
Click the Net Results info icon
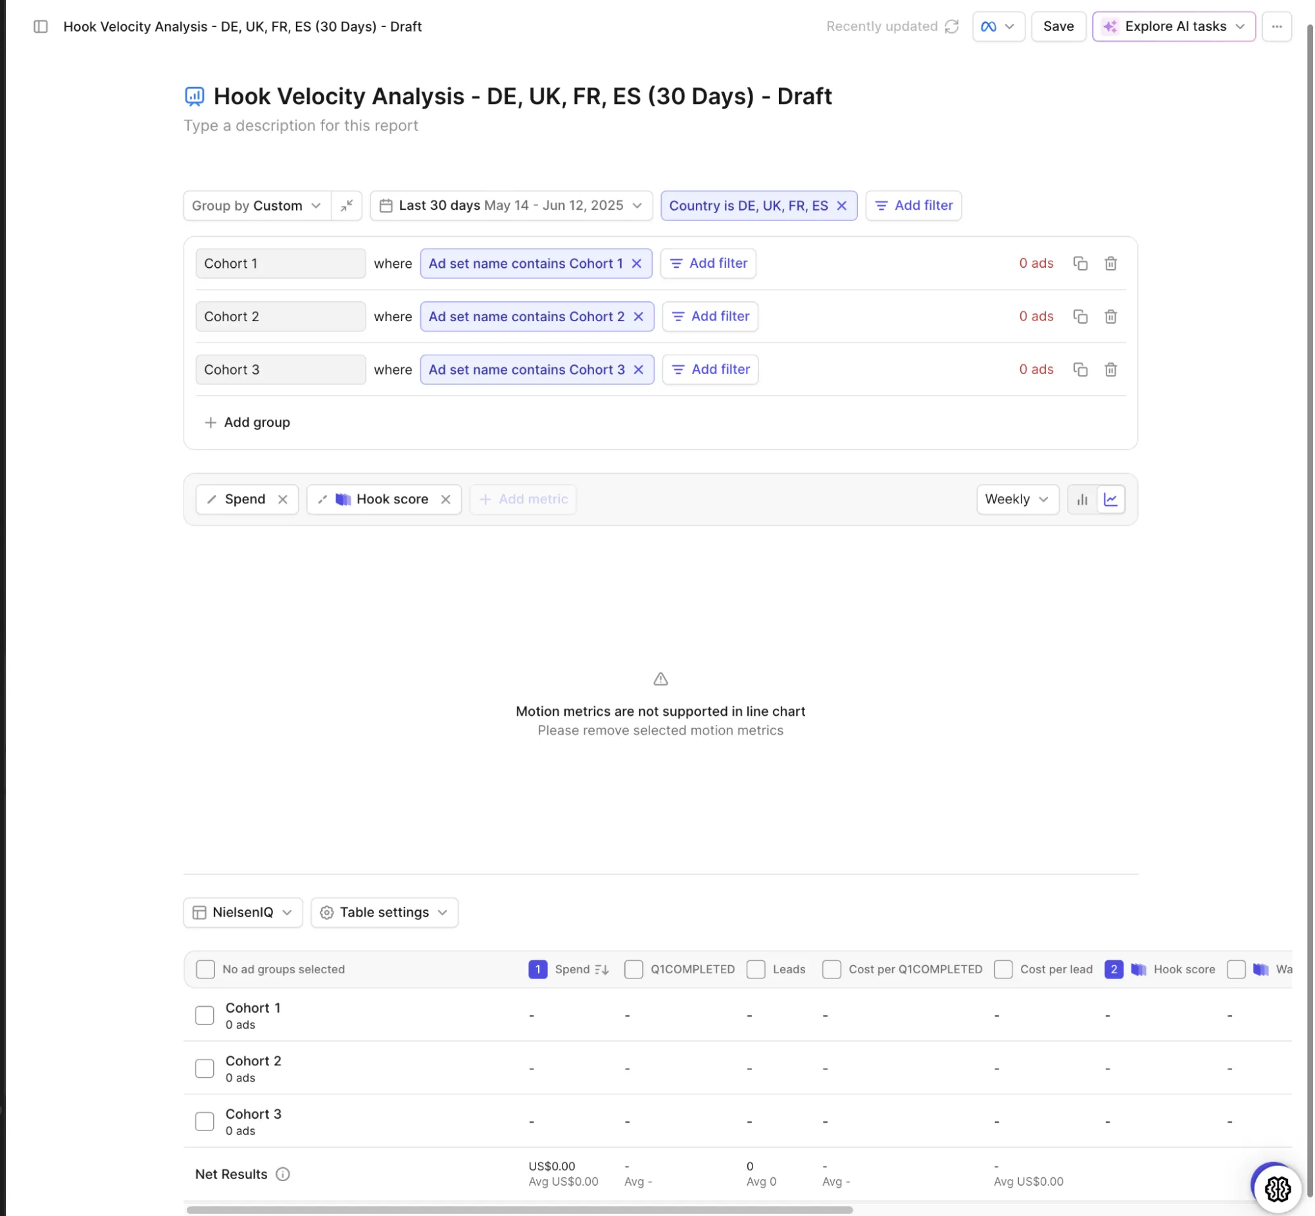pos(282,1175)
